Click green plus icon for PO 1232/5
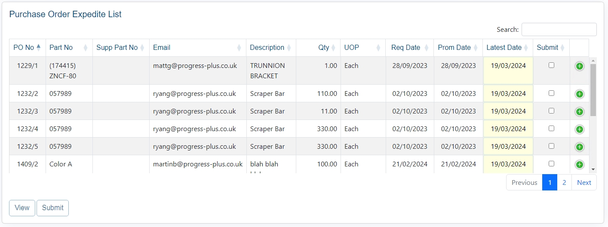608x227 pixels. pyautogui.click(x=579, y=147)
